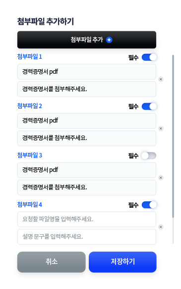Click the 첨부파일 1 description field
The height and width of the screenshot is (289, 181).
click(x=87, y=89)
